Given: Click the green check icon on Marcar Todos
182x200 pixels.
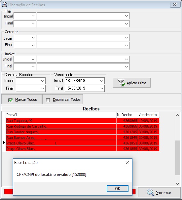Looking at the screenshot, I should (11, 100).
